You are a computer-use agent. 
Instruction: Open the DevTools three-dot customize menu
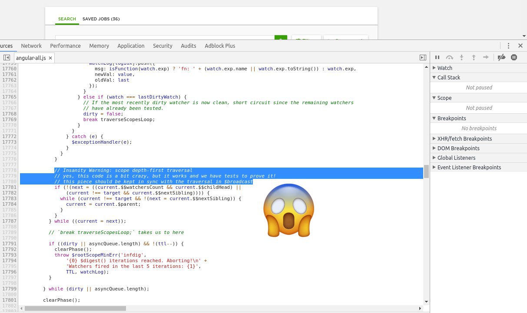pos(508,46)
